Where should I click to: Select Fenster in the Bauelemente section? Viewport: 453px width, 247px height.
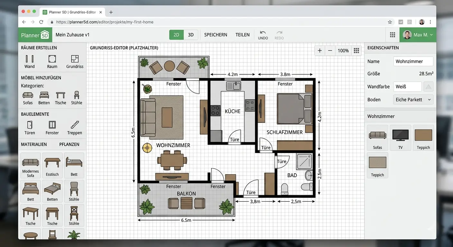(x=52, y=128)
